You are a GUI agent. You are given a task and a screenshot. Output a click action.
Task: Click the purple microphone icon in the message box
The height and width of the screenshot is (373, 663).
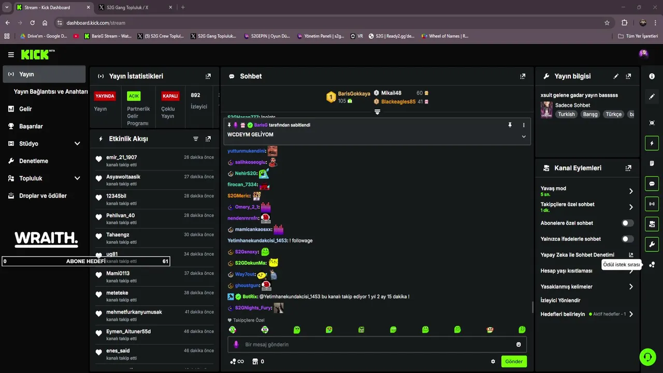236,345
